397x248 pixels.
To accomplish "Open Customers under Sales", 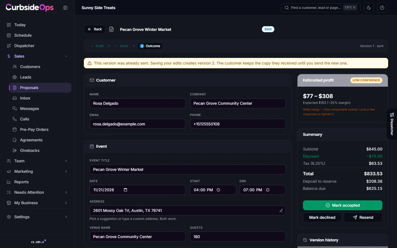I will 40,67.
